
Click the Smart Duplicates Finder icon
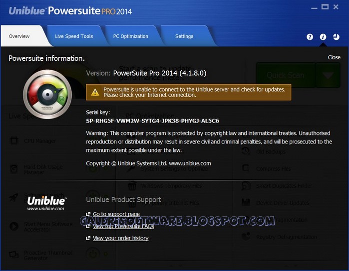pyautogui.click(x=246, y=186)
